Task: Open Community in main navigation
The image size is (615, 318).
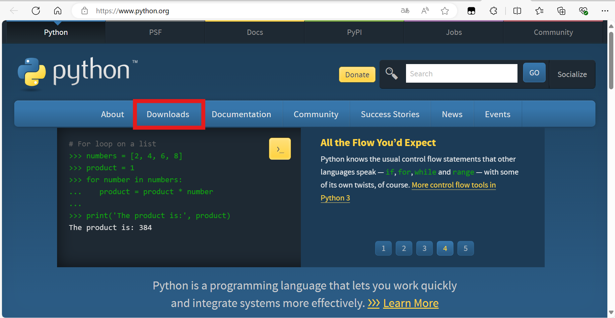Action: (316, 114)
